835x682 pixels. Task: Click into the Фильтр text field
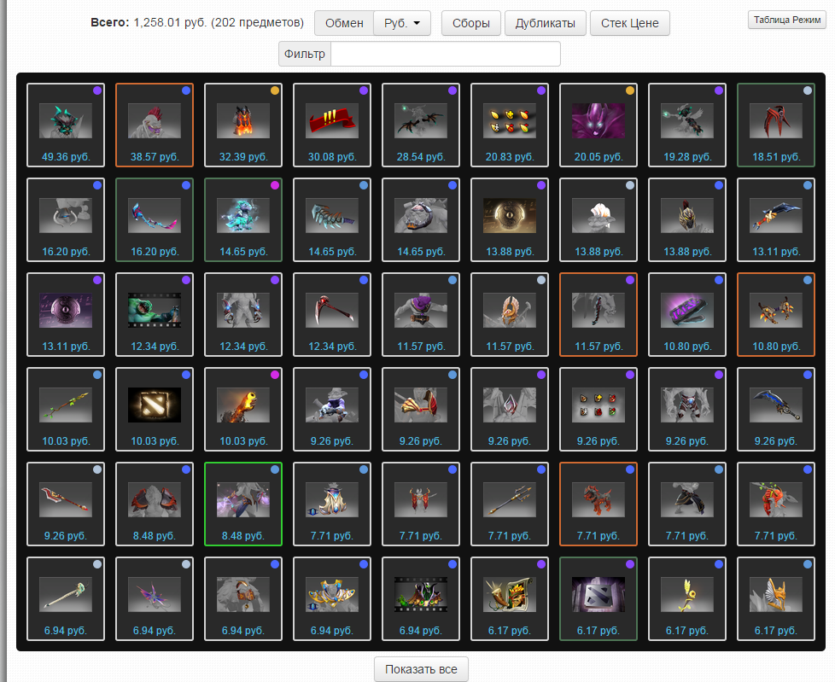445,54
